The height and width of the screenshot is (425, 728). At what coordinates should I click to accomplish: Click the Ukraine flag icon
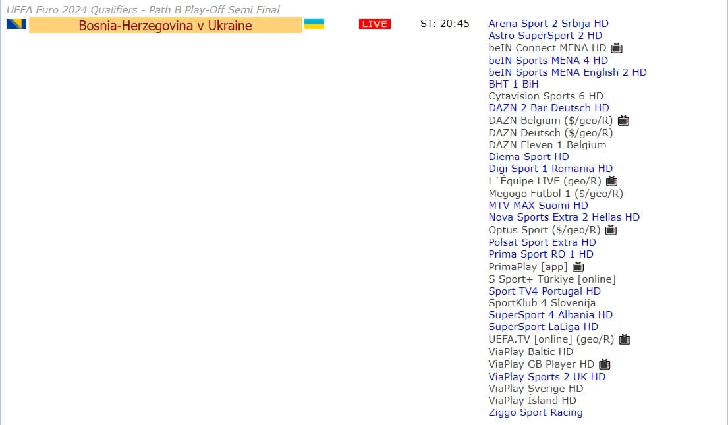click(314, 24)
